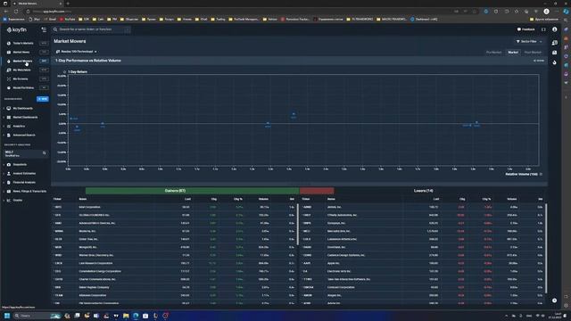Screen dimensions: 571x321
Task: Expand the Advanced Search section
Action: pos(24,135)
